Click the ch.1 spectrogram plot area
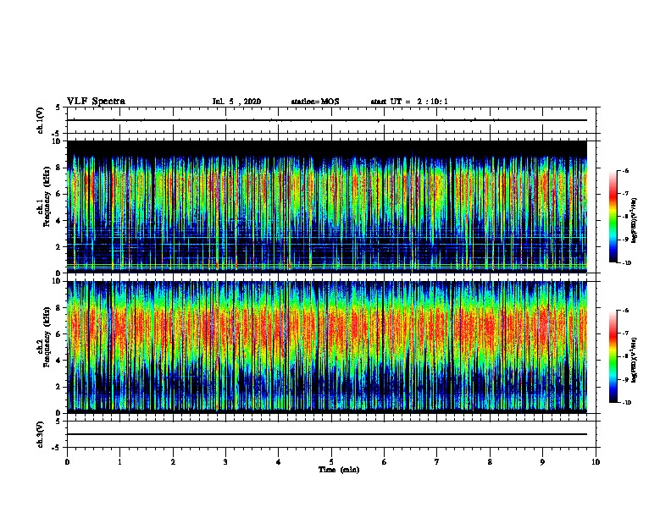The image size is (671, 518). [x=327, y=207]
